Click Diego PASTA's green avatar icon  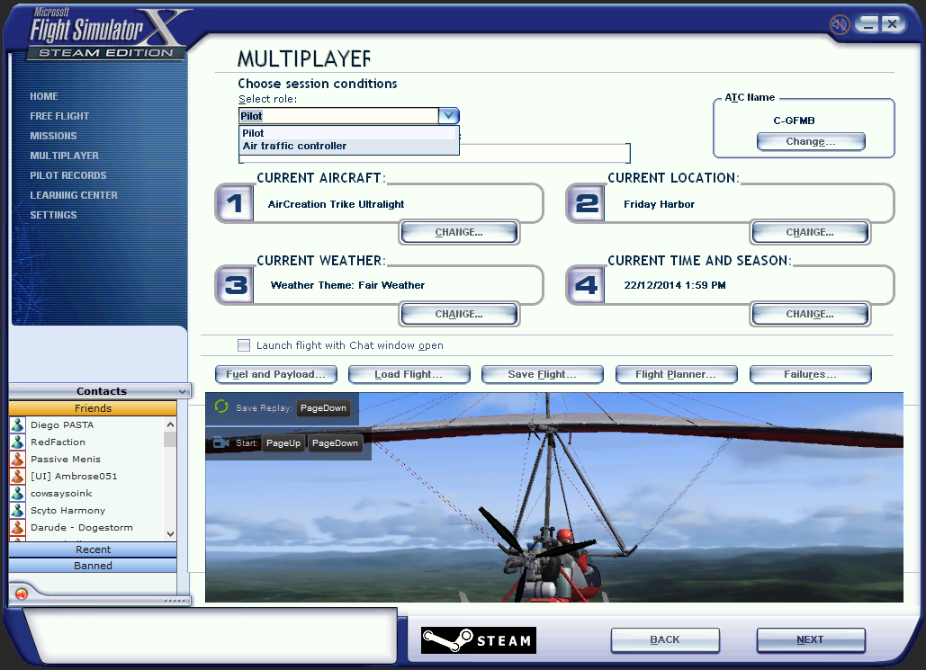click(17, 425)
